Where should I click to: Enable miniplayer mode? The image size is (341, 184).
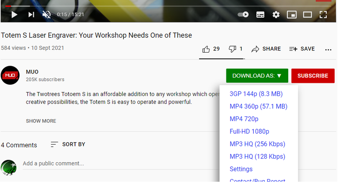coord(291,15)
